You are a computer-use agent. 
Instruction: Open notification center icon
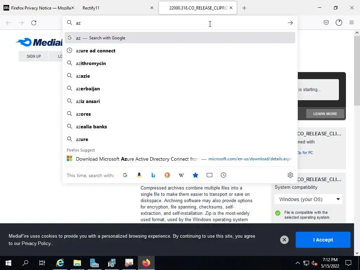[348, 263]
